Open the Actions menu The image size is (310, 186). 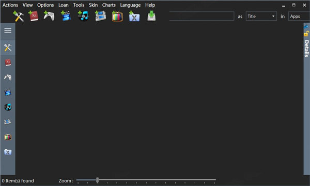point(10,5)
